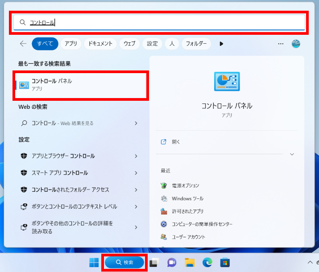This screenshot has height=272, width=319.
Task: Select the 設定 filter tab
Action: pos(152,44)
